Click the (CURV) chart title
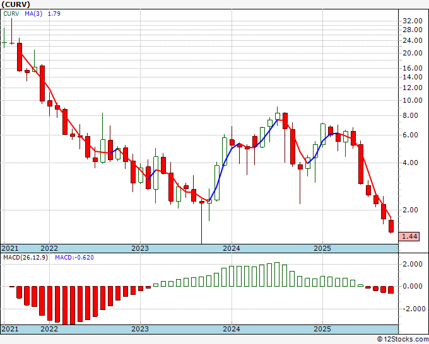 16,4
